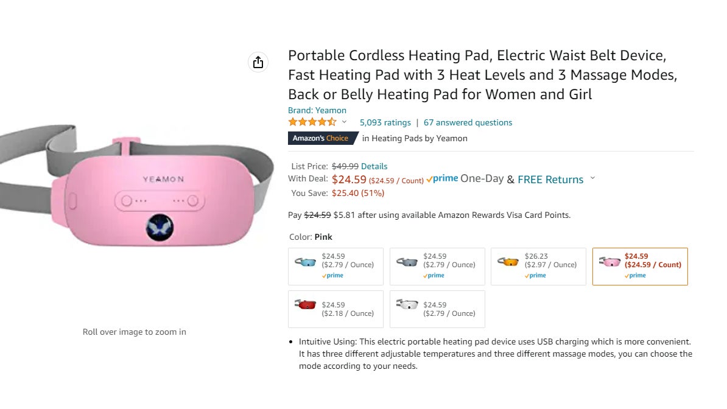Screen dimensions: 727x409
Task: Select the gray color variant
Action: click(436, 266)
